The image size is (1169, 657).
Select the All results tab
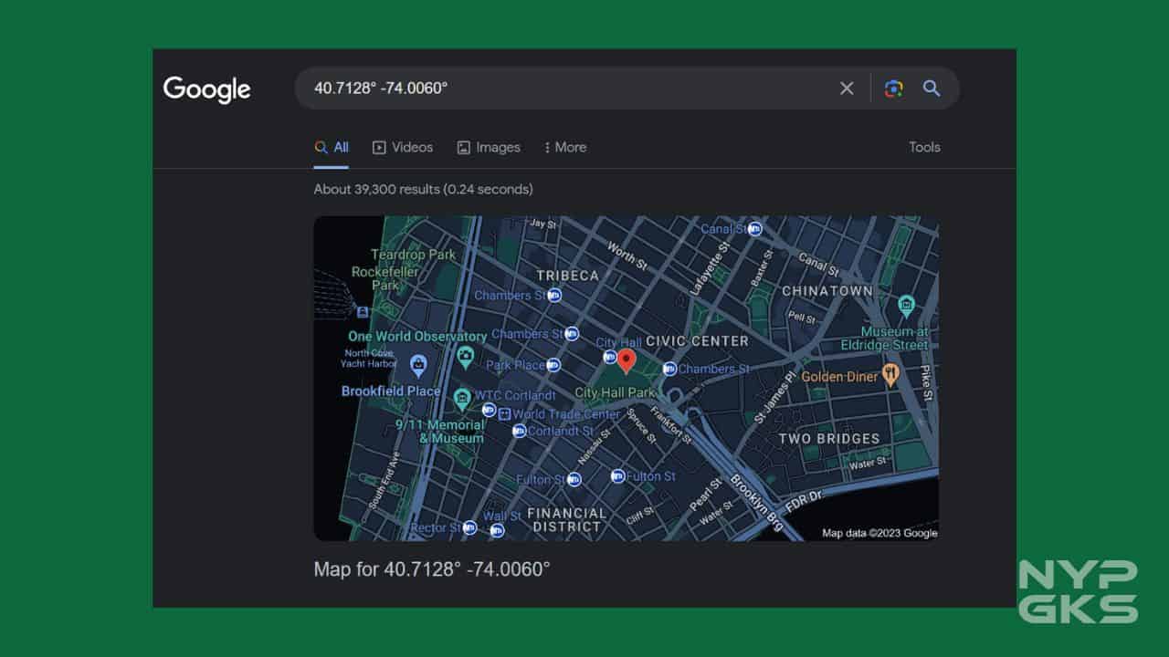pyautogui.click(x=331, y=147)
